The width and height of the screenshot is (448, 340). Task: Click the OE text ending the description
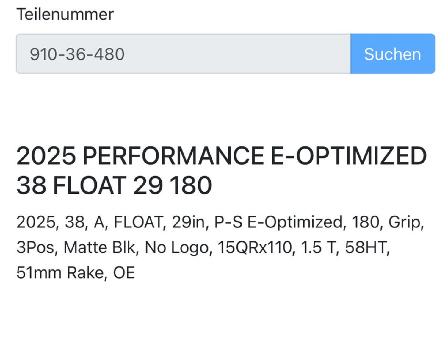click(x=124, y=273)
